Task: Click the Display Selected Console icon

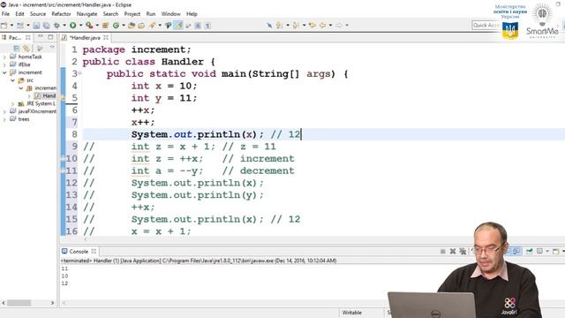Action: [539, 251]
